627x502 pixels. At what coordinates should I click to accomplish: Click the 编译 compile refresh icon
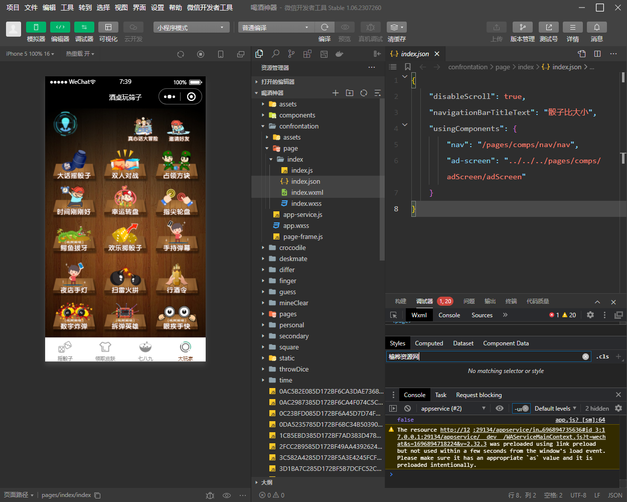tap(325, 27)
